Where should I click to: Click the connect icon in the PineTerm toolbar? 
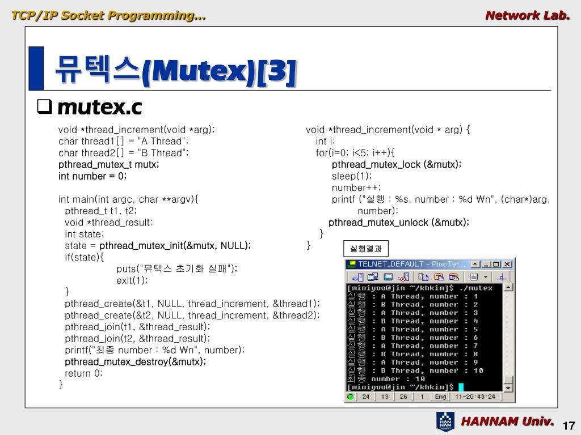[x=358, y=276]
